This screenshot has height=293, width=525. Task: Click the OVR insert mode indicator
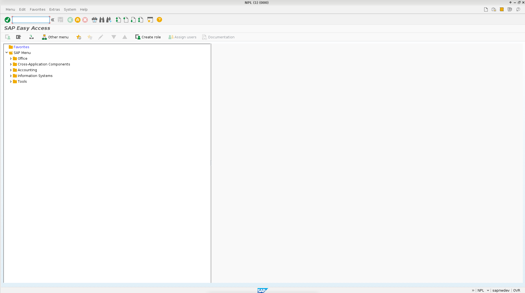[x=517, y=291]
